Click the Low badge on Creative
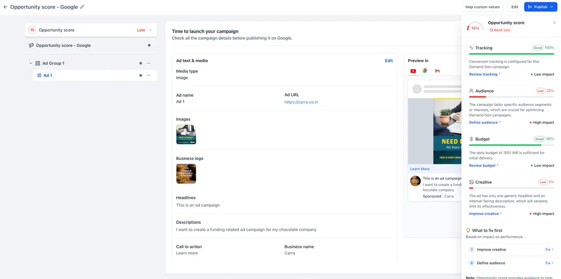 [x=542, y=182]
